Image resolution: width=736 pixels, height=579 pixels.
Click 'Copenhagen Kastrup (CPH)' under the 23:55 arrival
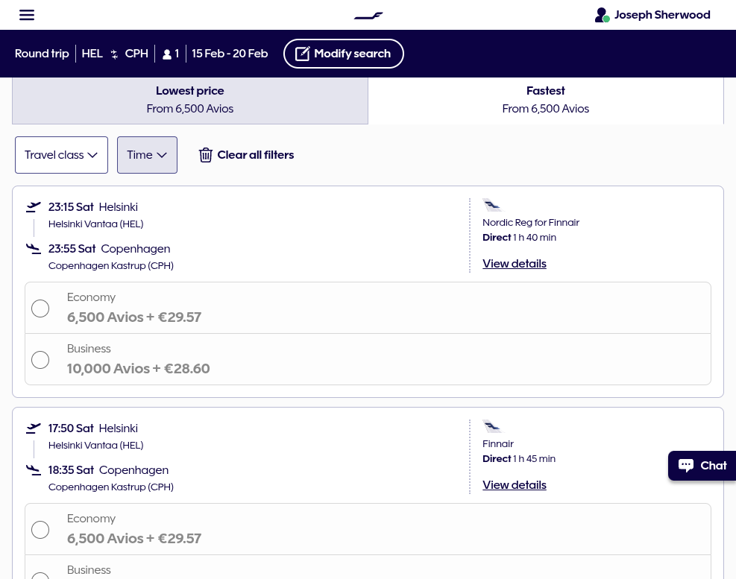click(111, 265)
